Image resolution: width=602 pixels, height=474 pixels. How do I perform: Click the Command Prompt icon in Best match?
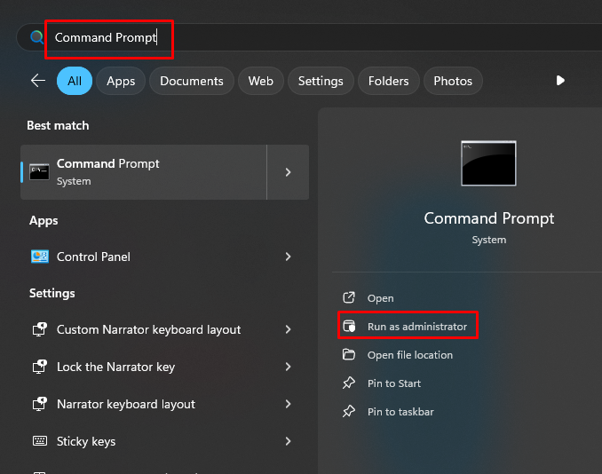tap(39, 172)
